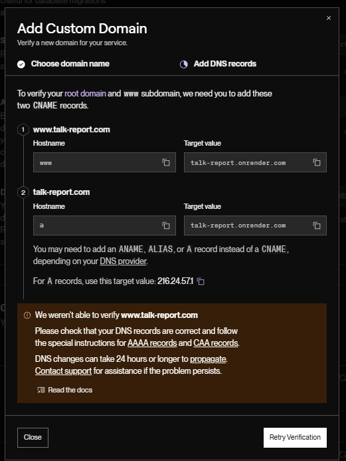Close the dialog with the X icon

click(329, 18)
